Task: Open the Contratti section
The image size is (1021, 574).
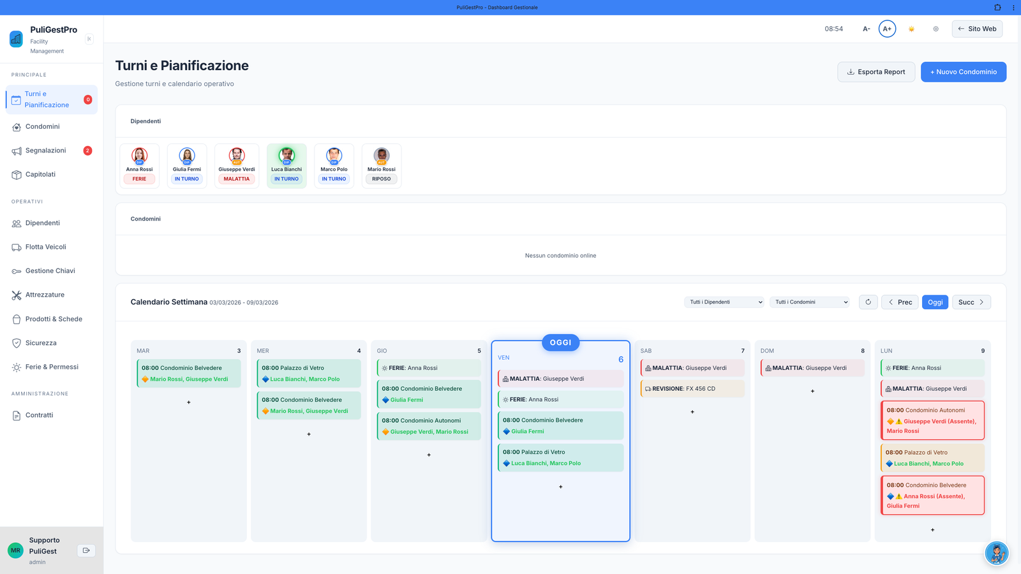Action: point(38,415)
